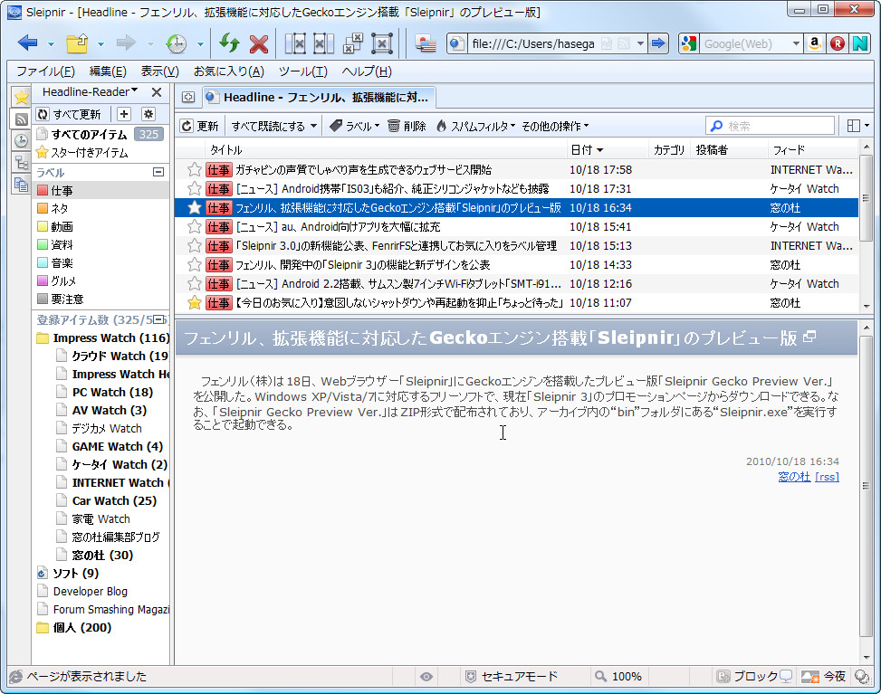Open the 表示(V) menu

click(x=159, y=71)
